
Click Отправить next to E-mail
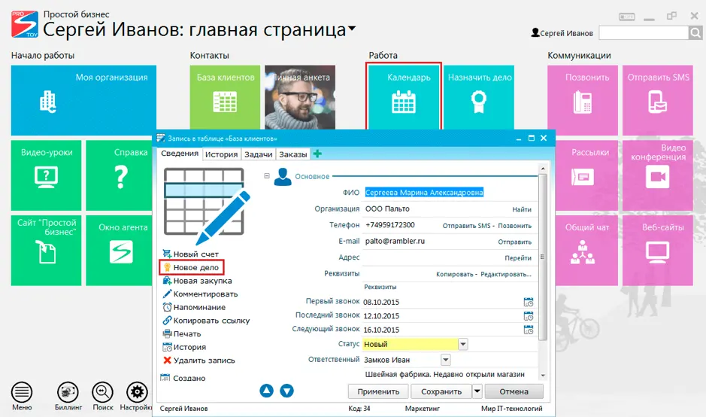click(x=514, y=242)
